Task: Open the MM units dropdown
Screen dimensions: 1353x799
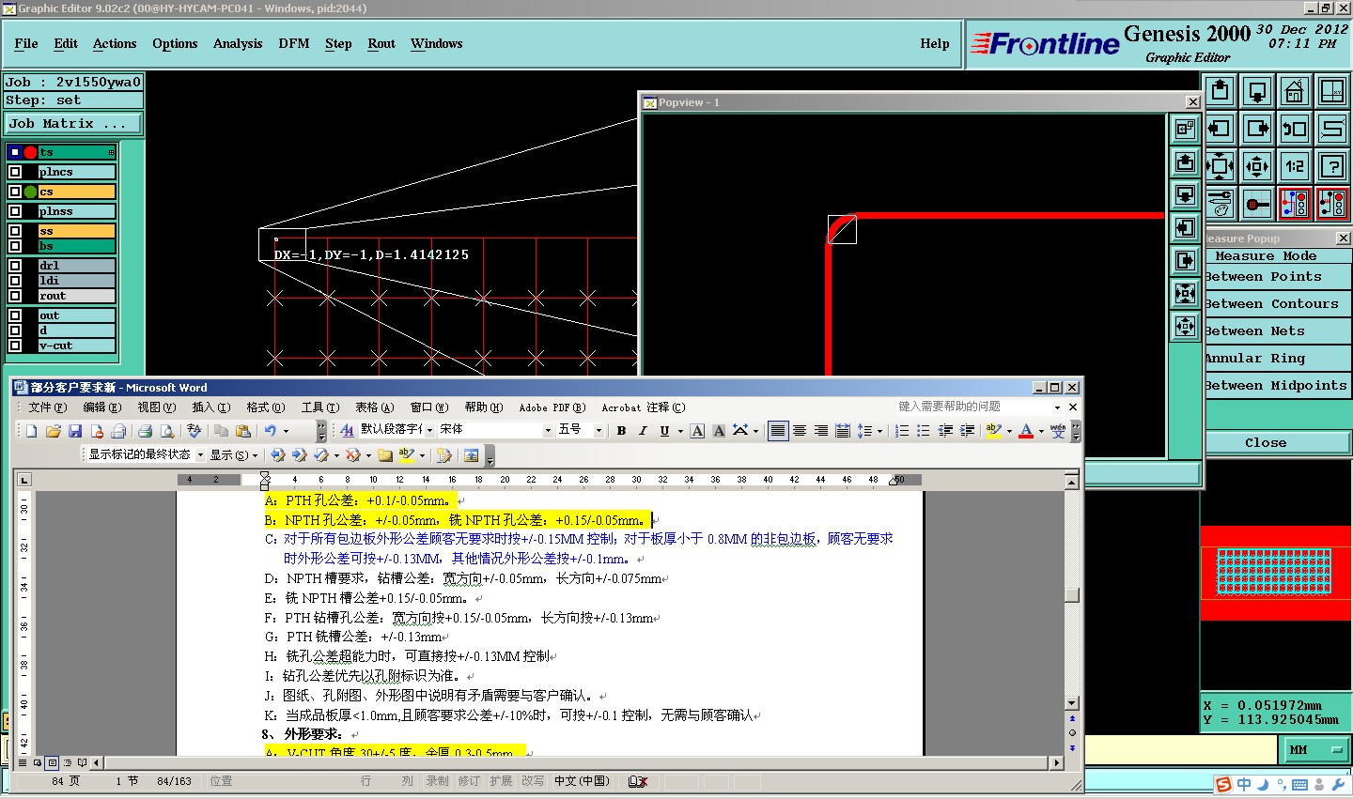Action: 1315,749
